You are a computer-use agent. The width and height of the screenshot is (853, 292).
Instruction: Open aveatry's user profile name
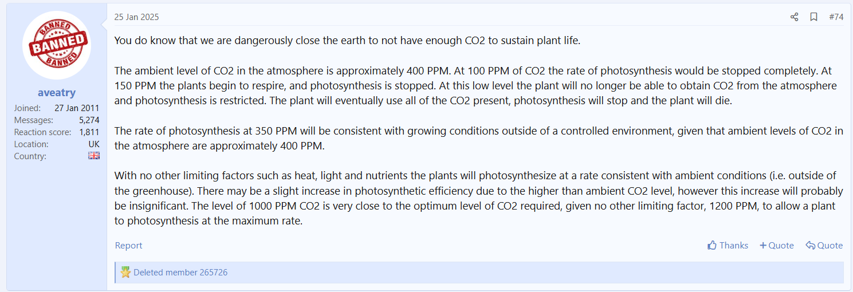tap(57, 93)
